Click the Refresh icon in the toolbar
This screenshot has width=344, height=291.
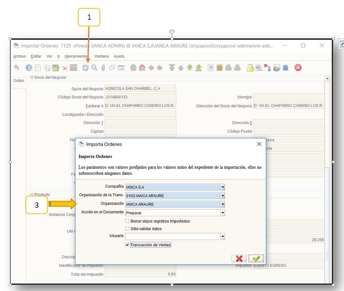86,68
